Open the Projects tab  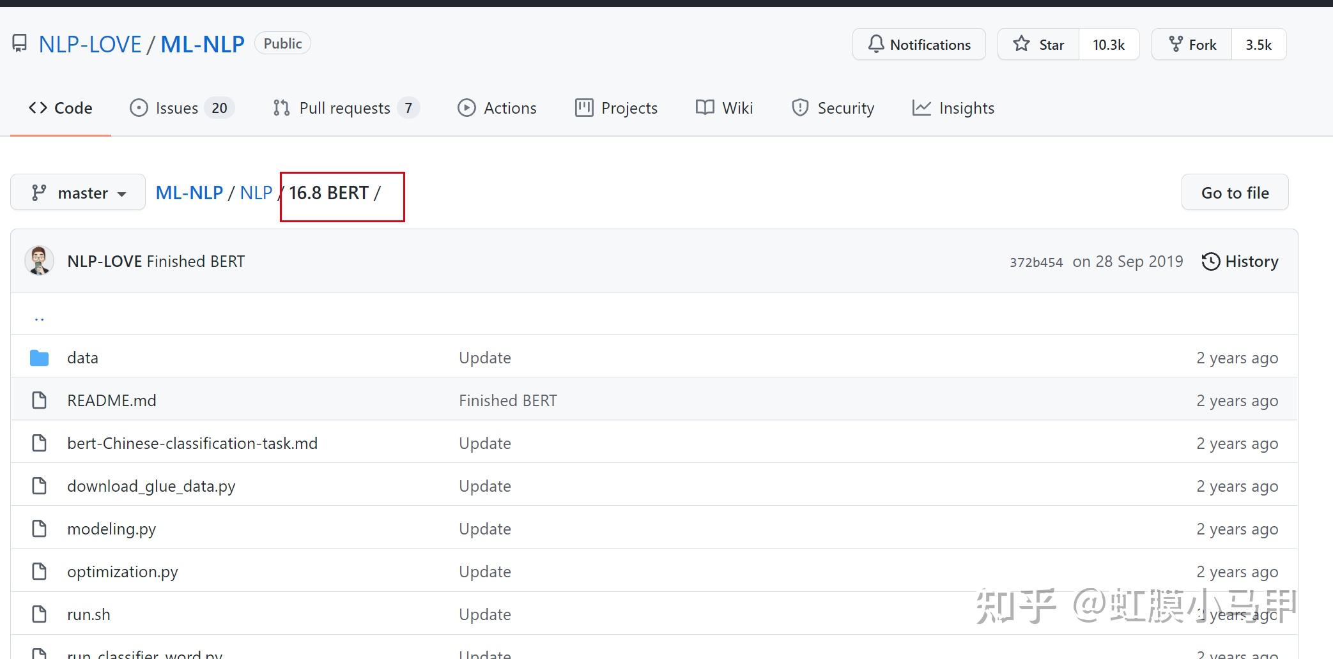[x=616, y=108]
